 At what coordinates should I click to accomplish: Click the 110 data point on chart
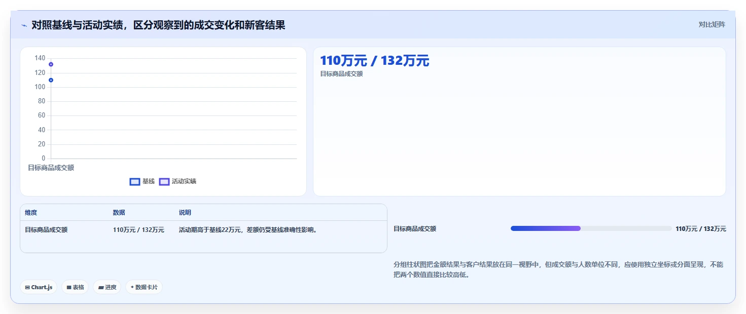point(51,80)
